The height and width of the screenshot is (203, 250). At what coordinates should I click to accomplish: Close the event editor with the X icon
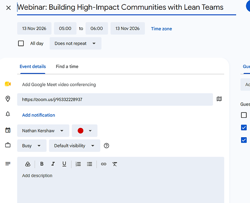[9, 8]
